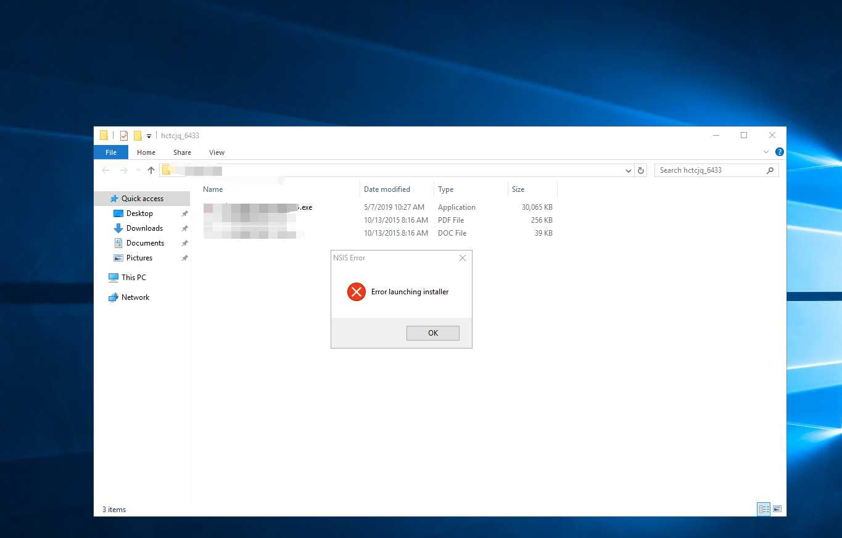
Task: Click the pin icon beside Desktop
Action: coord(184,213)
